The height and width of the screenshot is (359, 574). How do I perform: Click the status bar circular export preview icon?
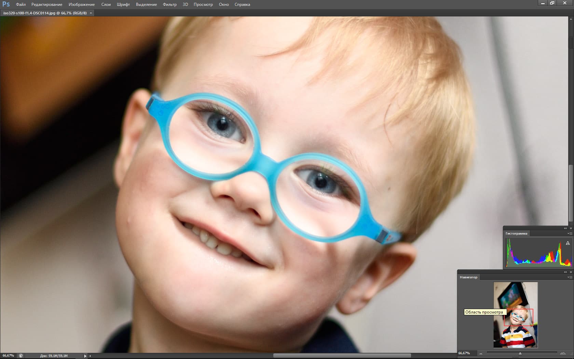pyautogui.click(x=21, y=356)
